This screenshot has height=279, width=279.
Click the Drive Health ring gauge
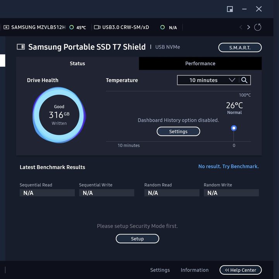[x=59, y=115]
